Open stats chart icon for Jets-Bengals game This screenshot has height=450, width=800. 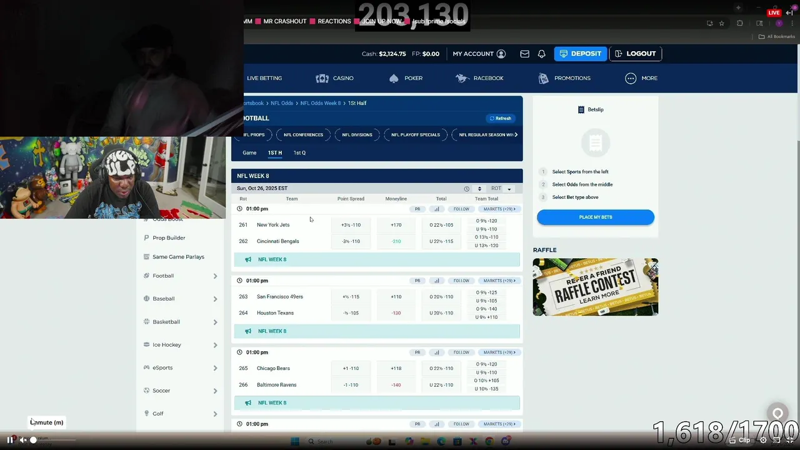(x=436, y=209)
